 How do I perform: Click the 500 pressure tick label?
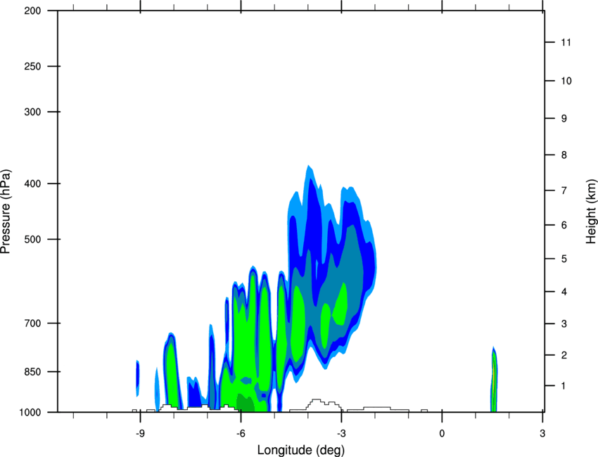pos(32,239)
